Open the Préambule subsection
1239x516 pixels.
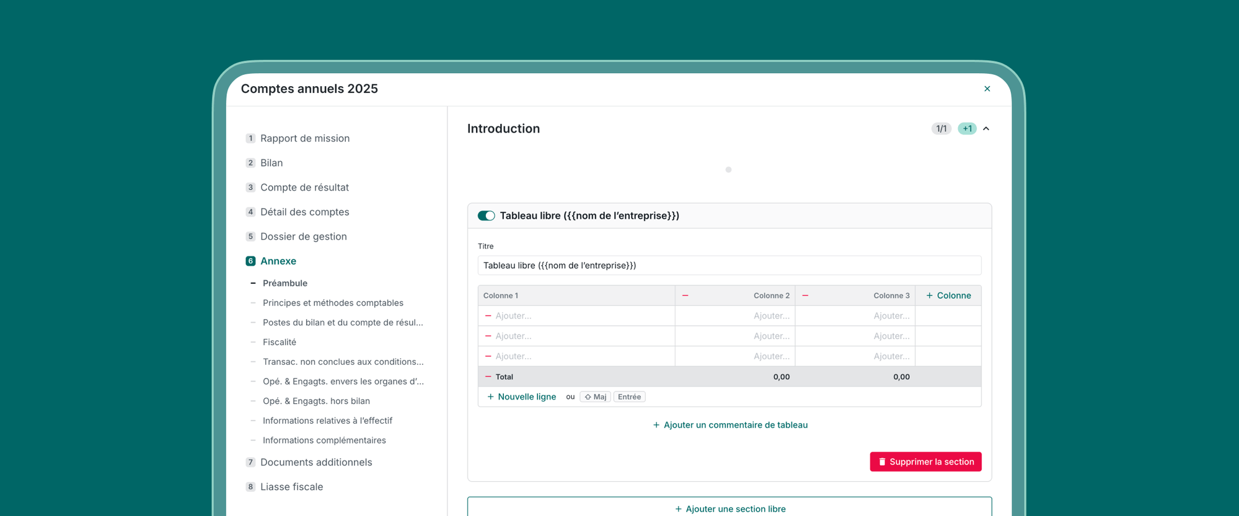(x=284, y=283)
